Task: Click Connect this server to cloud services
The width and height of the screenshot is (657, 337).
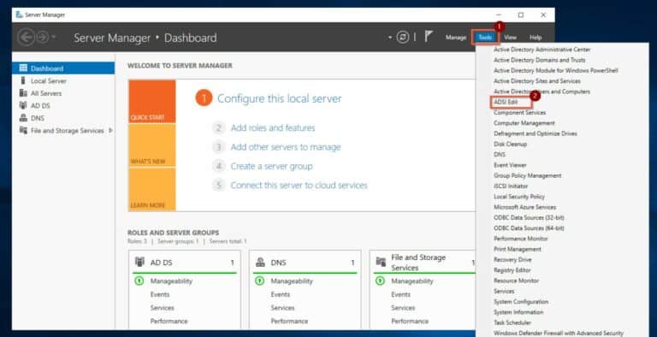Action: click(x=299, y=186)
